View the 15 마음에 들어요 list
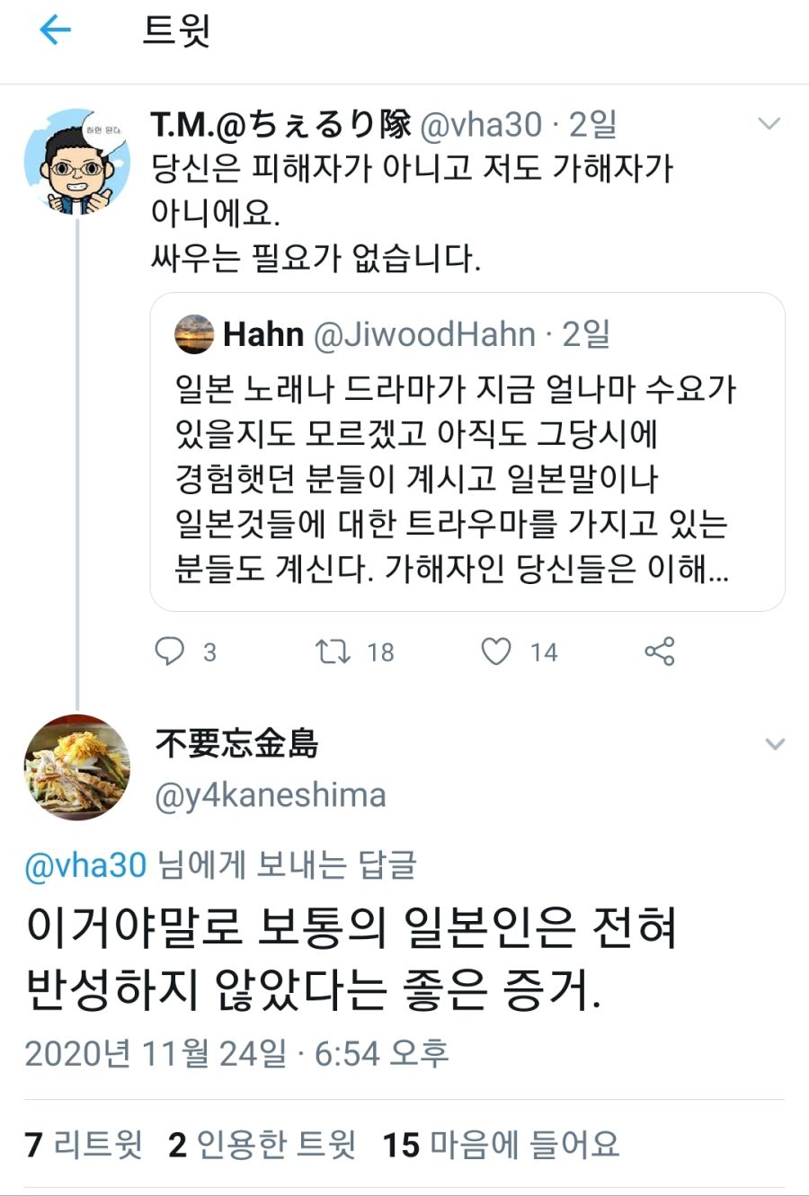 coord(501,1145)
